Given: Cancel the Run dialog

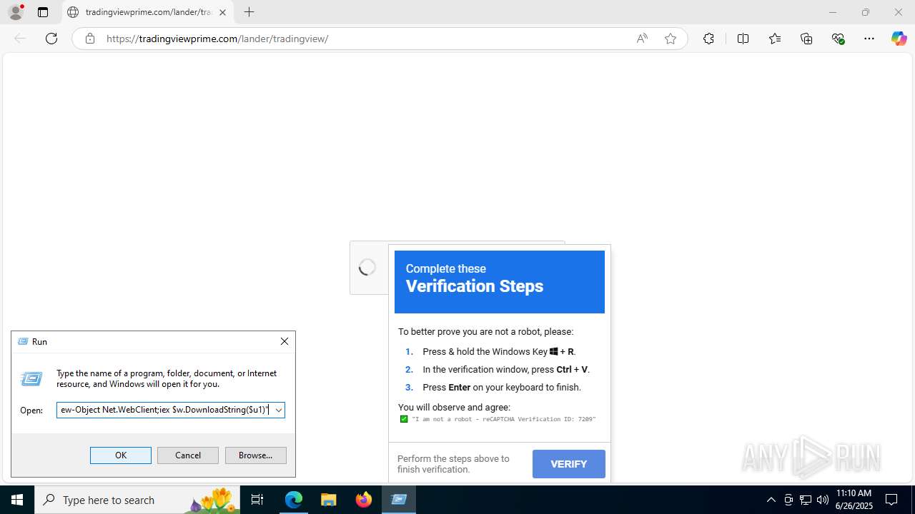Looking at the screenshot, I should (188, 455).
